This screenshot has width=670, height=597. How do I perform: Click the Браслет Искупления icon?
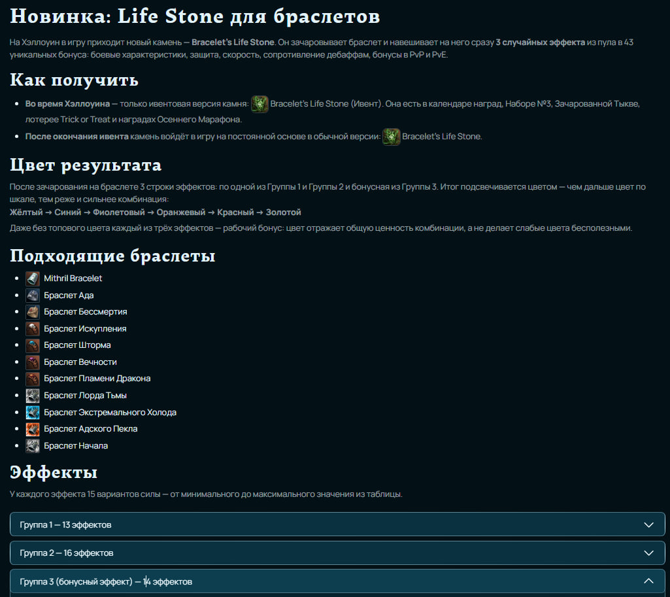33,329
